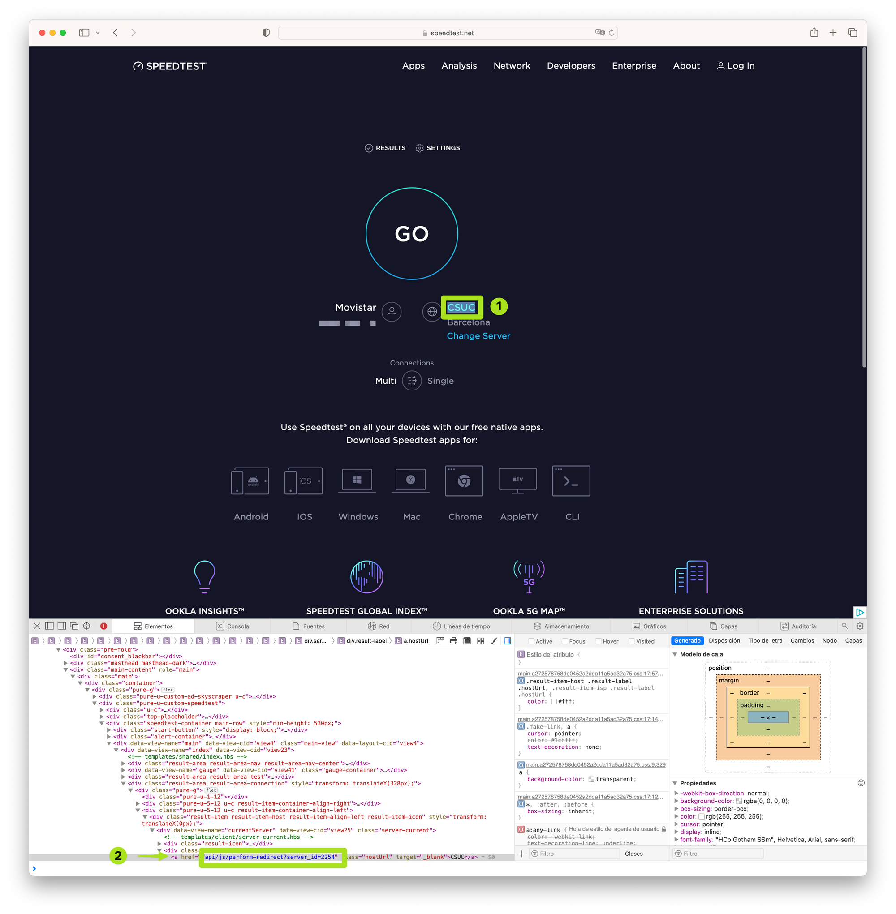Toggle rulers icon in the DOM toolbar
This screenshot has width=896, height=914.
click(440, 640)
